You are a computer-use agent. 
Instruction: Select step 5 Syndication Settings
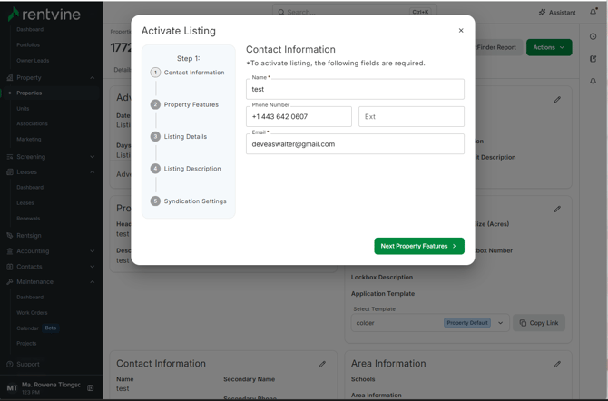[189, 200]
